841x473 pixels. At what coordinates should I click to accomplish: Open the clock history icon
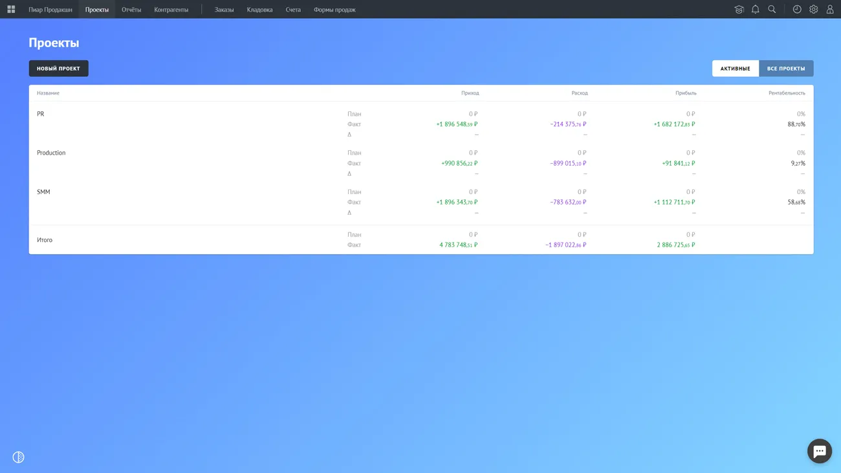pos(797,9)
